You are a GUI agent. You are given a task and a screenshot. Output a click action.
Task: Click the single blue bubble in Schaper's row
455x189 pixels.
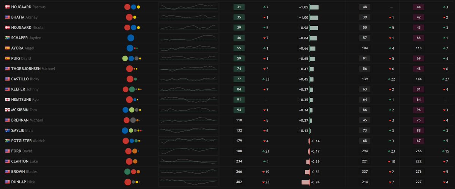pyautogui.click(x=131, y=38)
